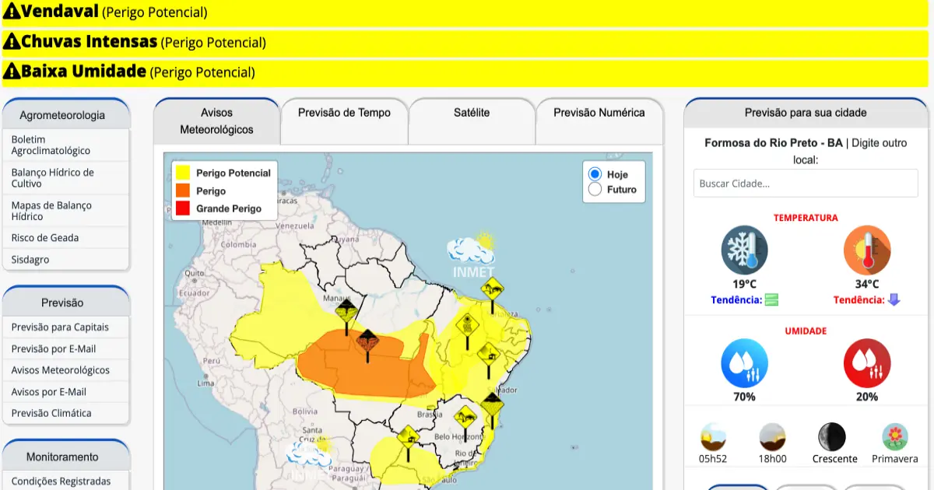
Task: Open Previsão para Capitais
Action: [66, 327]
